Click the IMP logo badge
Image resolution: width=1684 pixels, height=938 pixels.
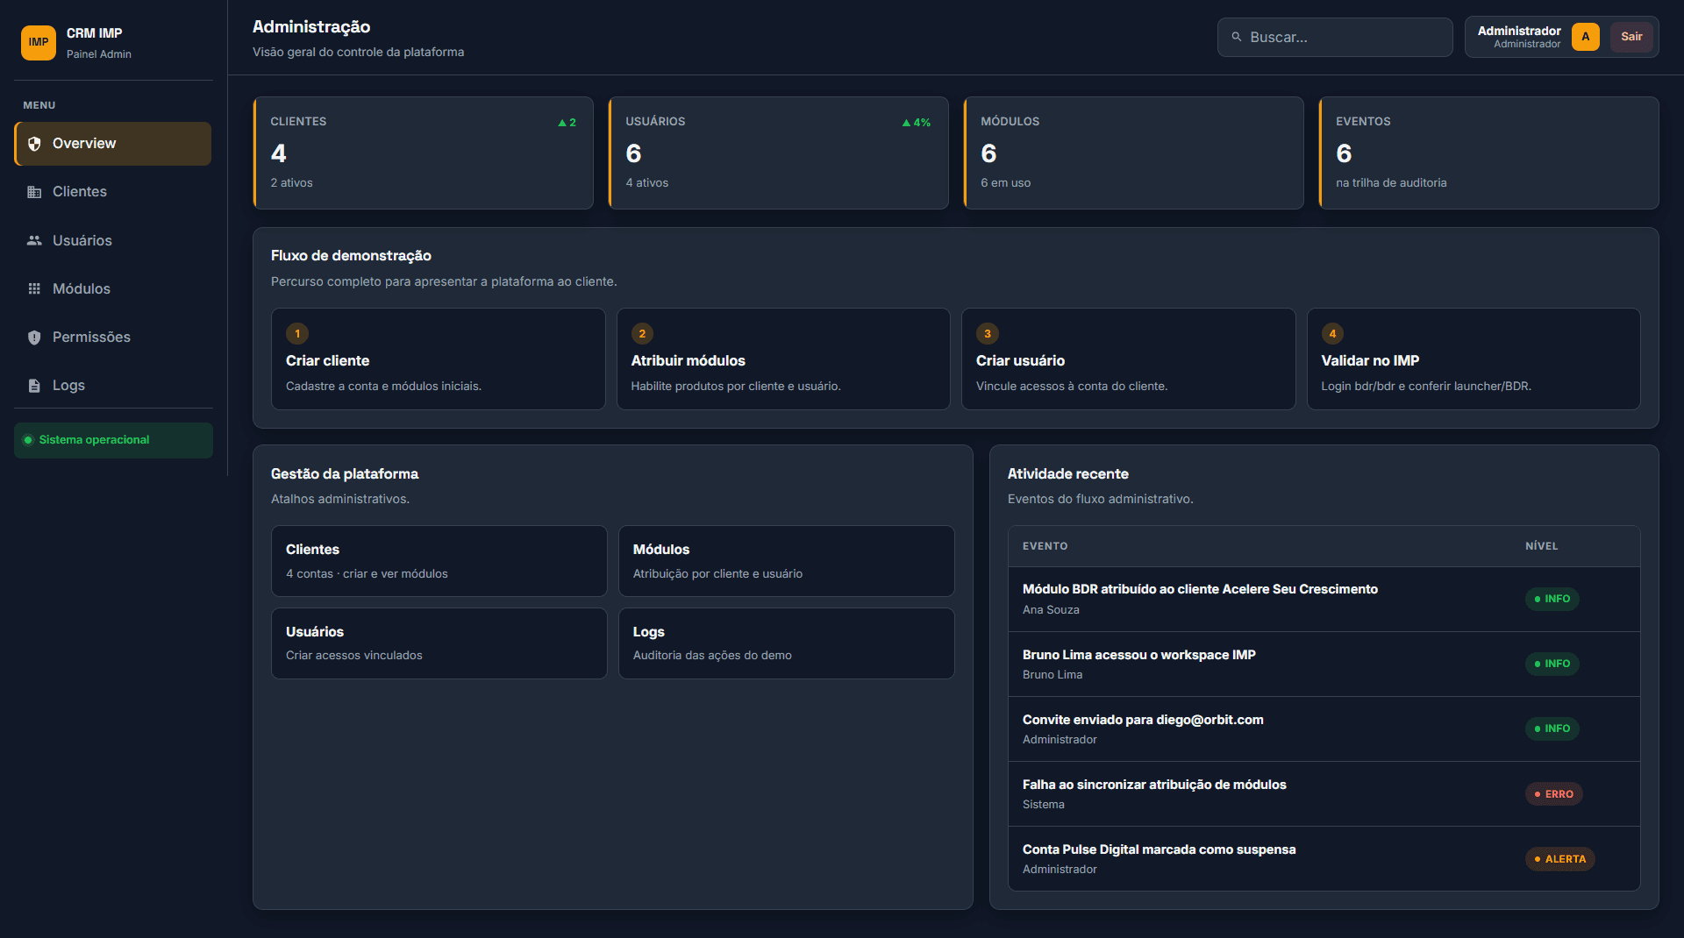39,42
